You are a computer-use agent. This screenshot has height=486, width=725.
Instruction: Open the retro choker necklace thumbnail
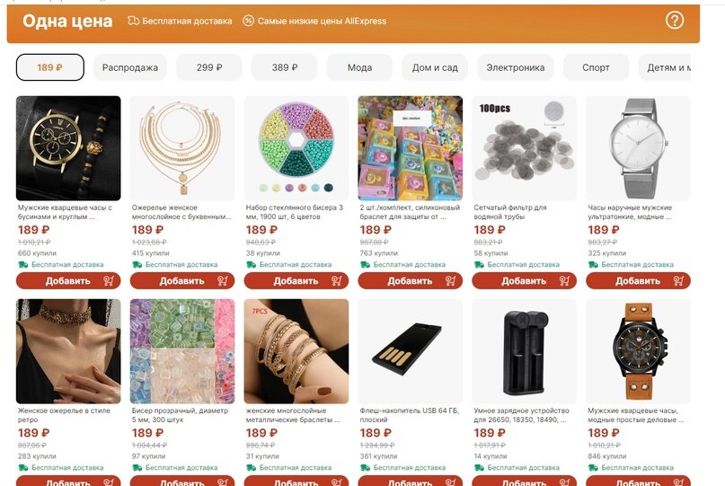tap(68, 351)
